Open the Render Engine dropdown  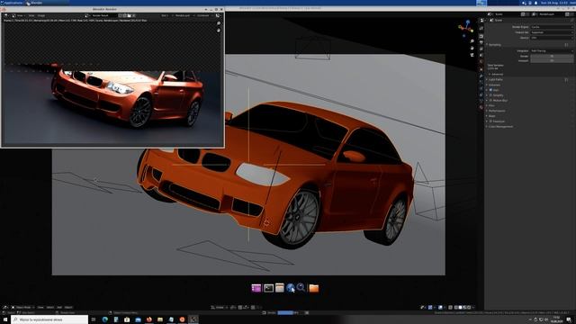(552, 27)
